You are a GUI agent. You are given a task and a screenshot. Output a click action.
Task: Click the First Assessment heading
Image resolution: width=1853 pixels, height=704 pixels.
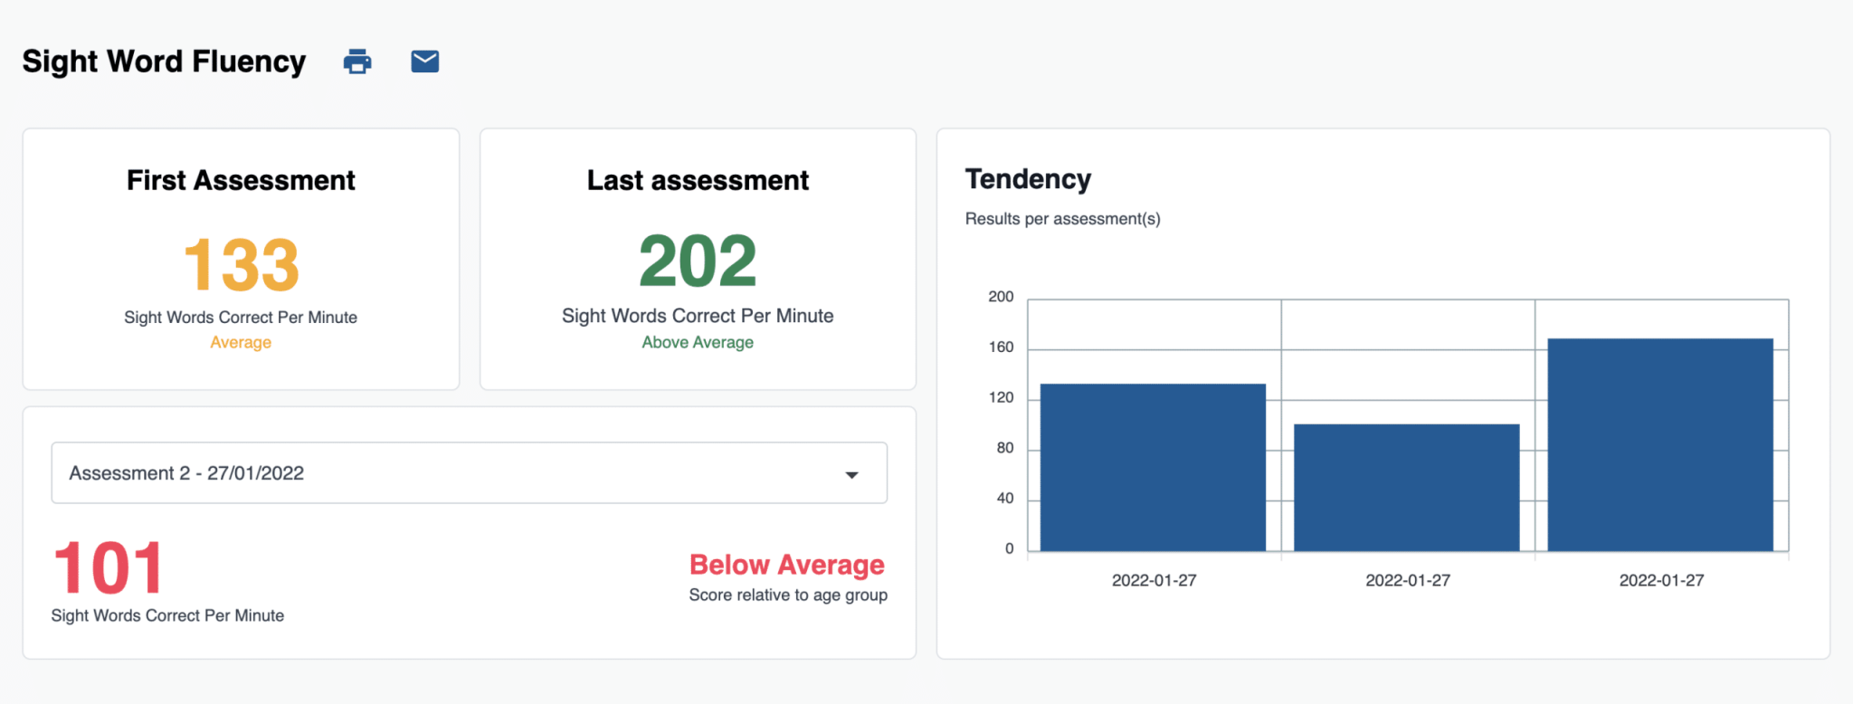point(241,180)
